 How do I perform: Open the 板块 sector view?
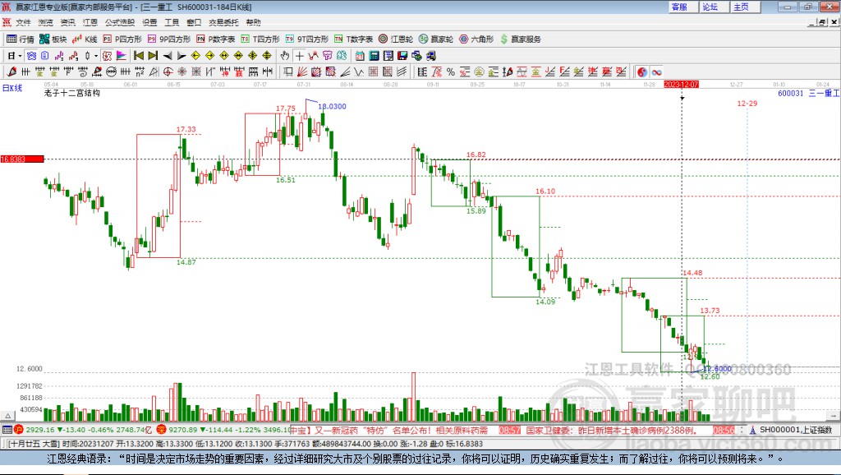tap(53, 39)
